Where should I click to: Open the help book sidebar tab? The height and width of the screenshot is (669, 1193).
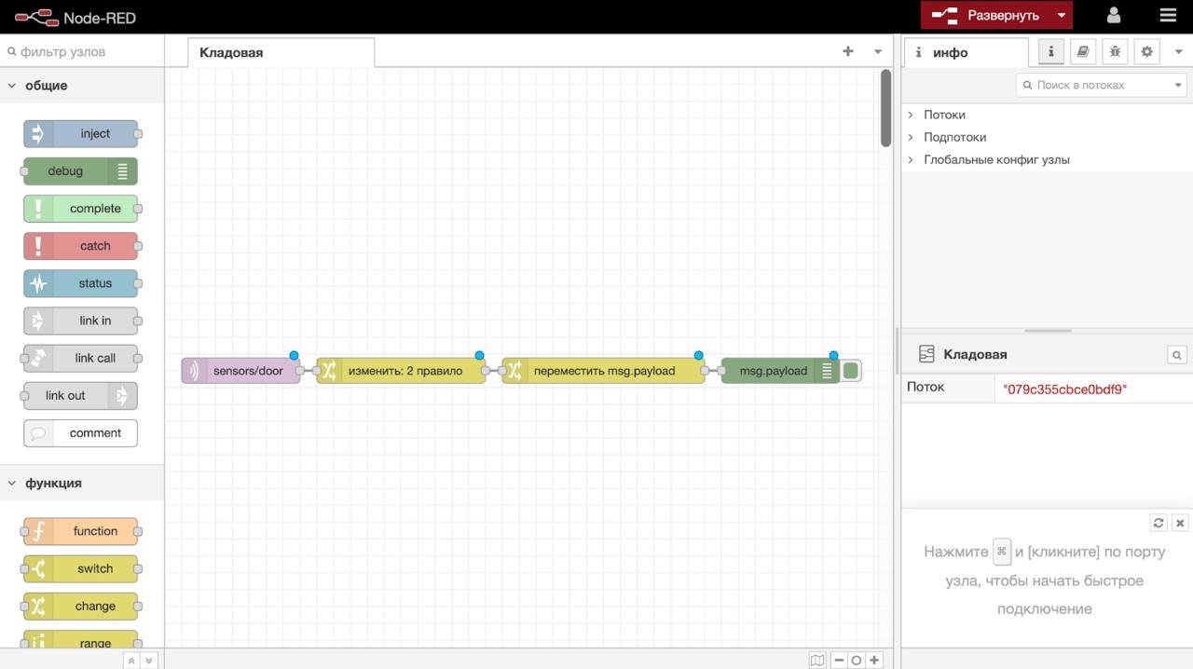click(1082, 52)
